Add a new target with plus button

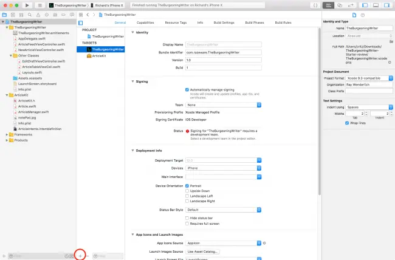pyautogui.click(x=80, y=256)
